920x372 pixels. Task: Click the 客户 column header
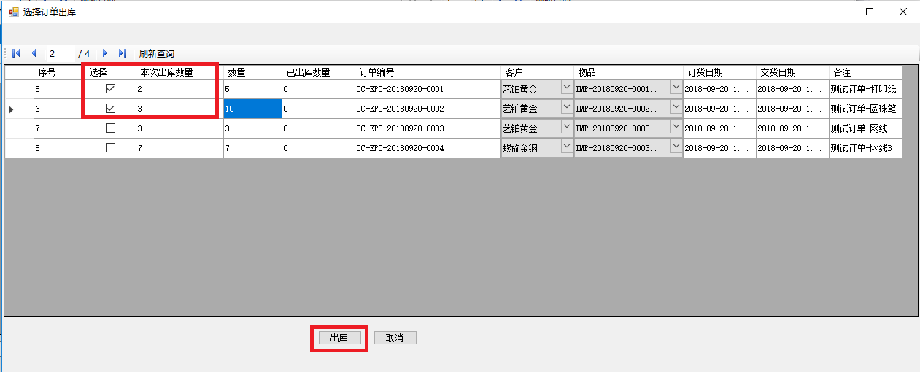point(537,72)
